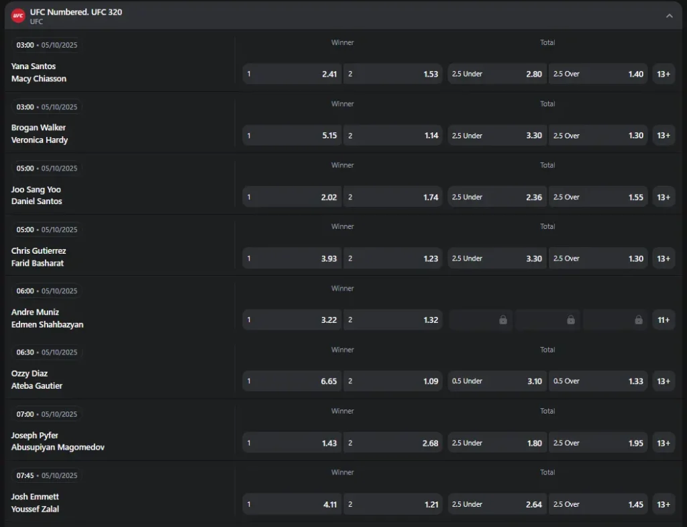Choose 2.5 Over at 1.45 for Emmett fight
Image resolution: width=687 pixels, height=527 pixels.
(598, 504)
